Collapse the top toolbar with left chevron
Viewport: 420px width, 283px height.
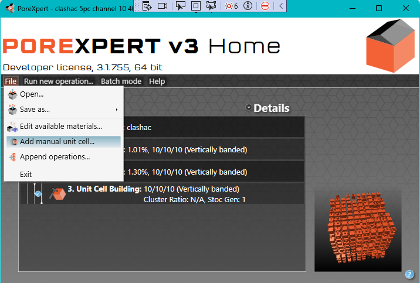point(281,6)
